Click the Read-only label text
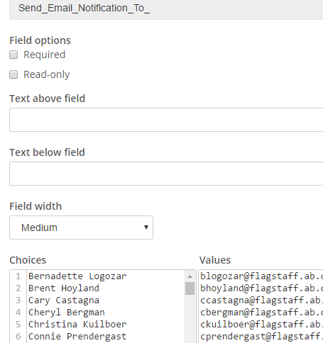The height and width of the screenshot is (343, 323). (47, 74)
